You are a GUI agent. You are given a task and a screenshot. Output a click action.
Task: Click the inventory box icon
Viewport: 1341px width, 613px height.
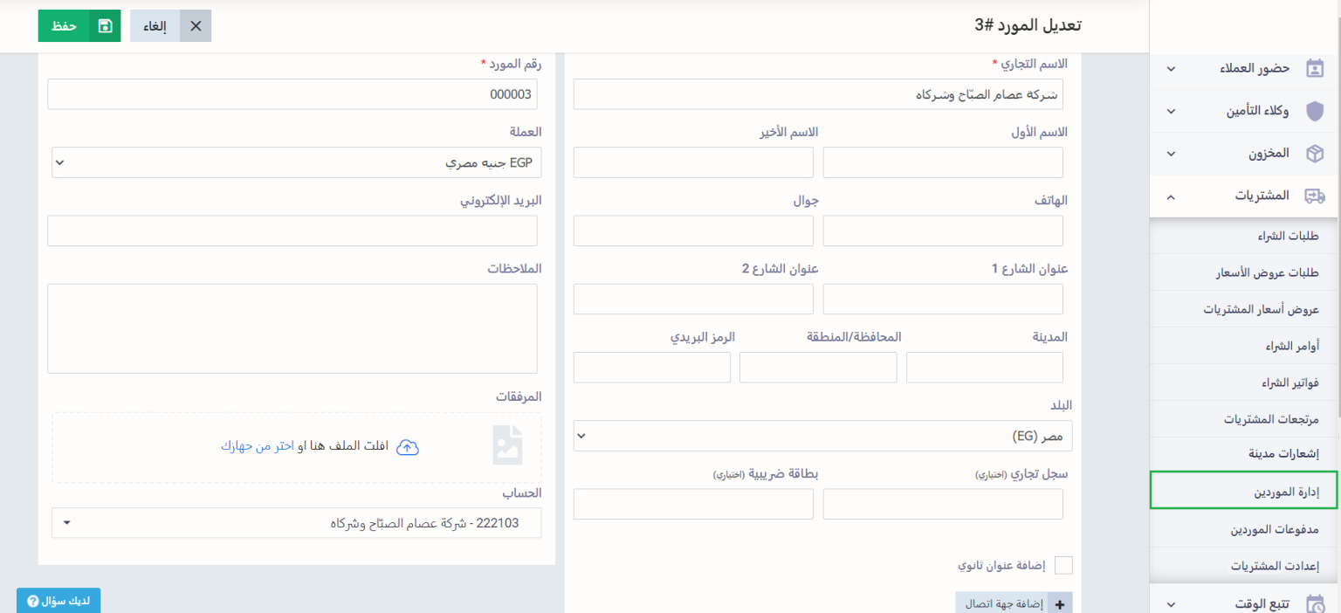(x=1314, y=154)
